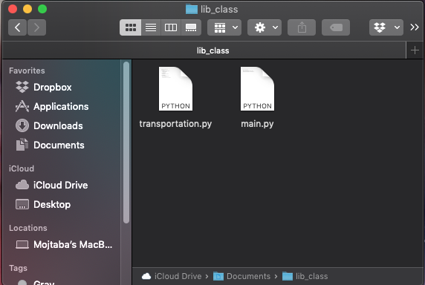The width and height of the screenshot is (425, 285).
Task: Show more toolbar items via double chevron
Action: pos(415,27)
